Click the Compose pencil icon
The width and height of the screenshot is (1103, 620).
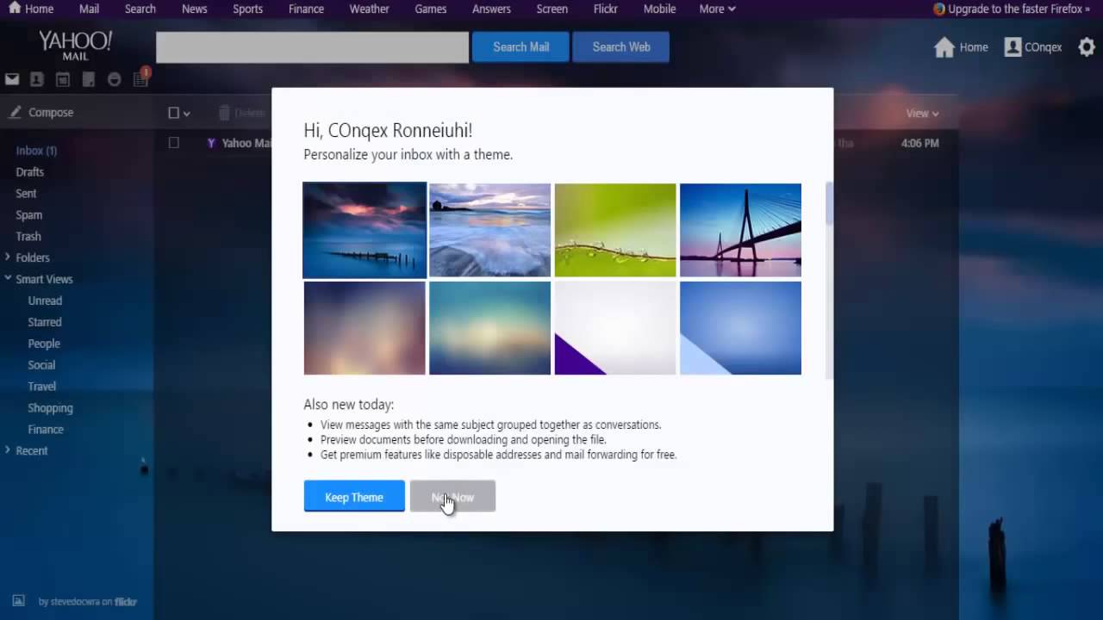[15, 112]
